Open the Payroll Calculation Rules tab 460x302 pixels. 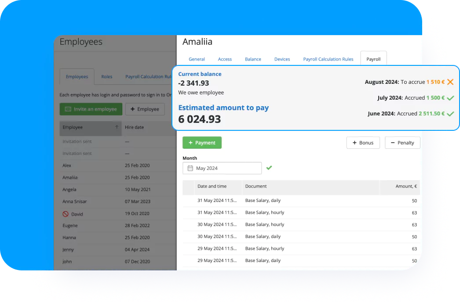[328, 59]
